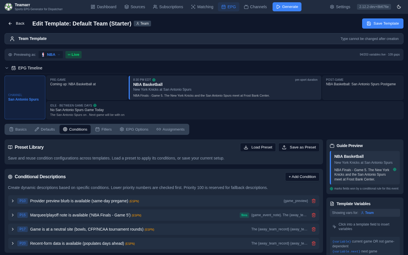Click the P10 priority badge
408x255 pixels.
(22, 201)
